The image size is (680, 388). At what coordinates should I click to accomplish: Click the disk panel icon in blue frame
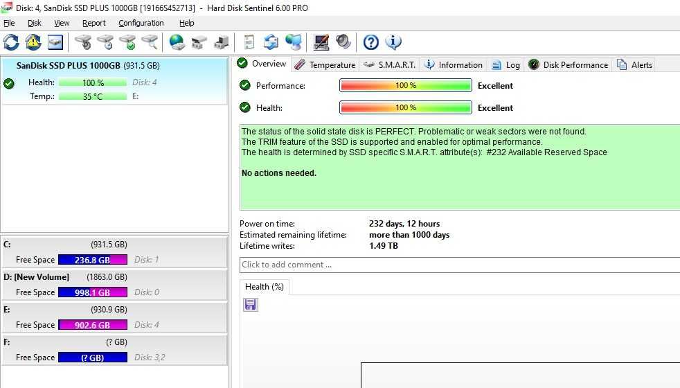(x=55, y=42)
